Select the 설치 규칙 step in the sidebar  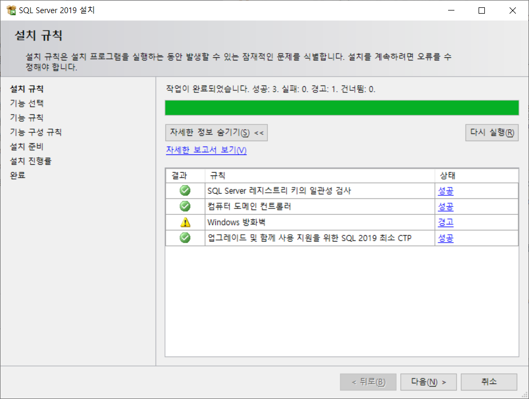coord(27,89)
